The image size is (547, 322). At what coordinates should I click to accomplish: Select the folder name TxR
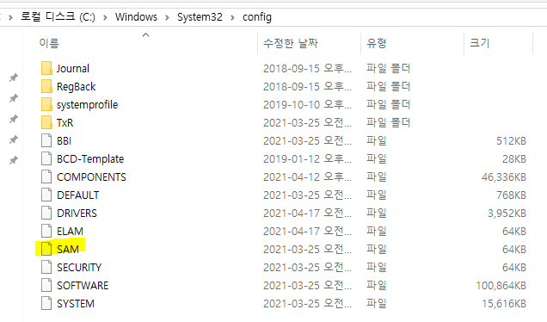tap(65, 122)
